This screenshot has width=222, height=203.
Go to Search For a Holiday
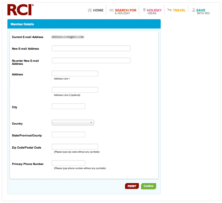(x=125, y=11)
